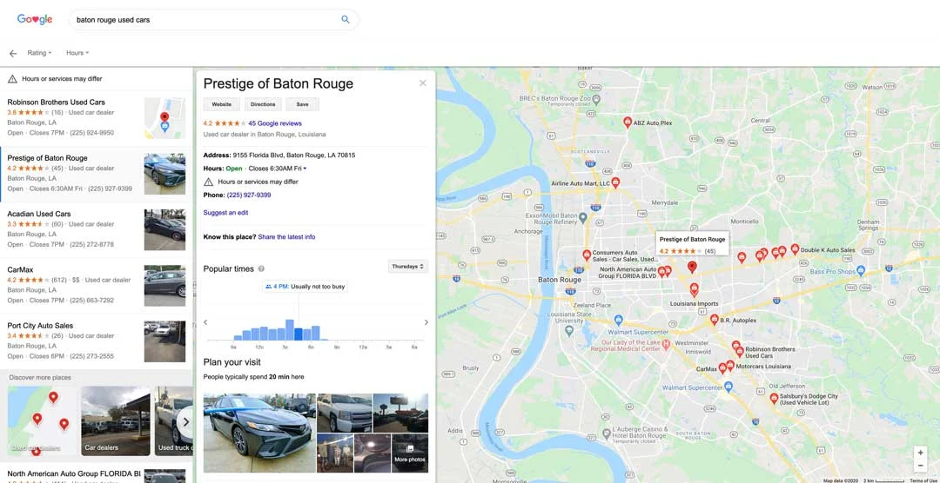The height and width of the screenshot is (483, 940).
Task: Click in the search field with baton rouge used cars
Action: (x=204, y=20)
